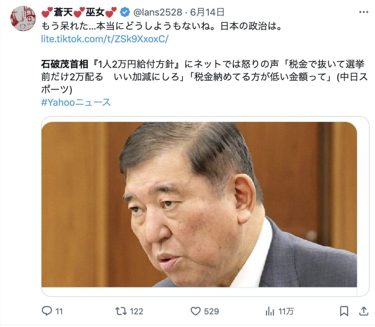Open the more options ellipsis menu
This screenshot has width=375, height=327.
click(x=364, y=12)
